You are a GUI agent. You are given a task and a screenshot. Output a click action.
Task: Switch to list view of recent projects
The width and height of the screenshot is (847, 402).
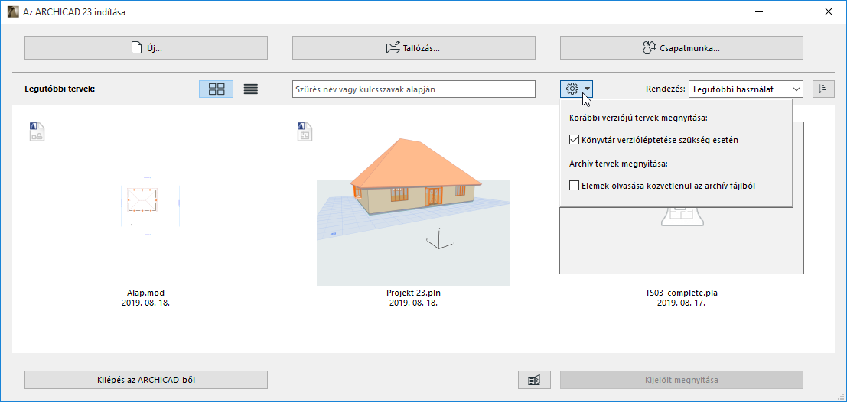(251, 89)
